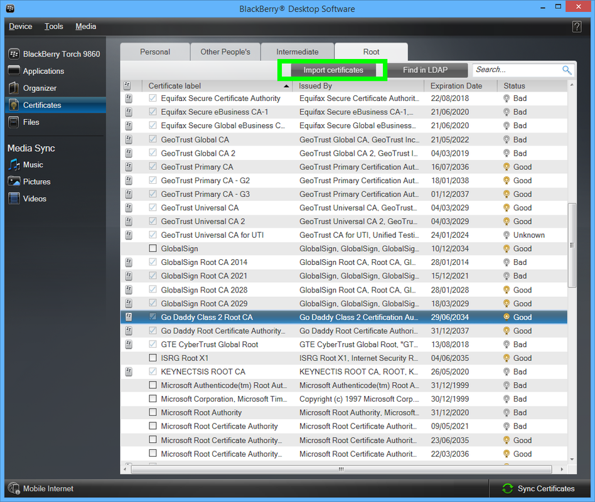The height and width of the screenshot is (502, 595).
Task: Select the Equifax Secure Global eBusiness row
Action: (x=344, y=125)
